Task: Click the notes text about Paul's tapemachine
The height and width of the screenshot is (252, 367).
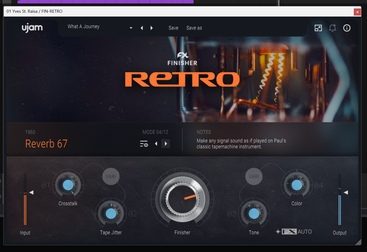Action: (241, 144)
